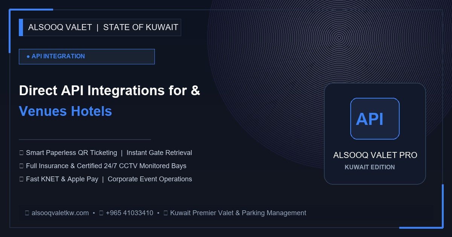Select the KUWAIT EDITION label
This screenshot has height=237, width=452.
tap(370, 167)
